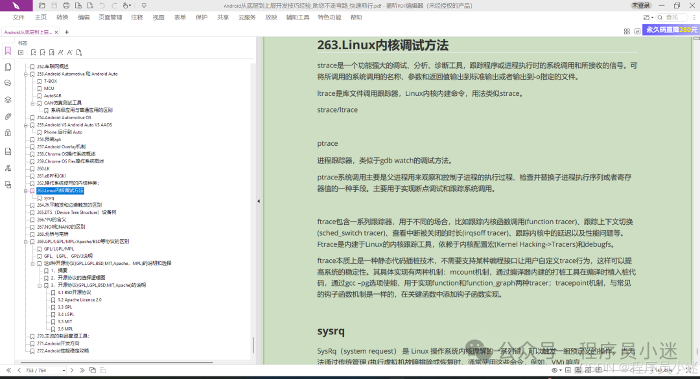700x379 pixels.
Task: Collapse the 263.Linux内核调试方法 bookmark node
Action: pyautogui.click(x=26, y=191)
